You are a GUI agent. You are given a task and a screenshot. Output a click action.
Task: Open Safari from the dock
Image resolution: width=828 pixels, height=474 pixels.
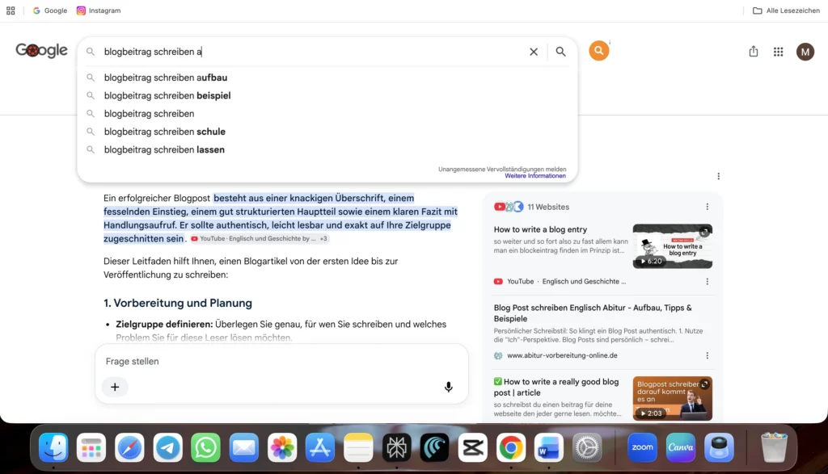(129, 447)
